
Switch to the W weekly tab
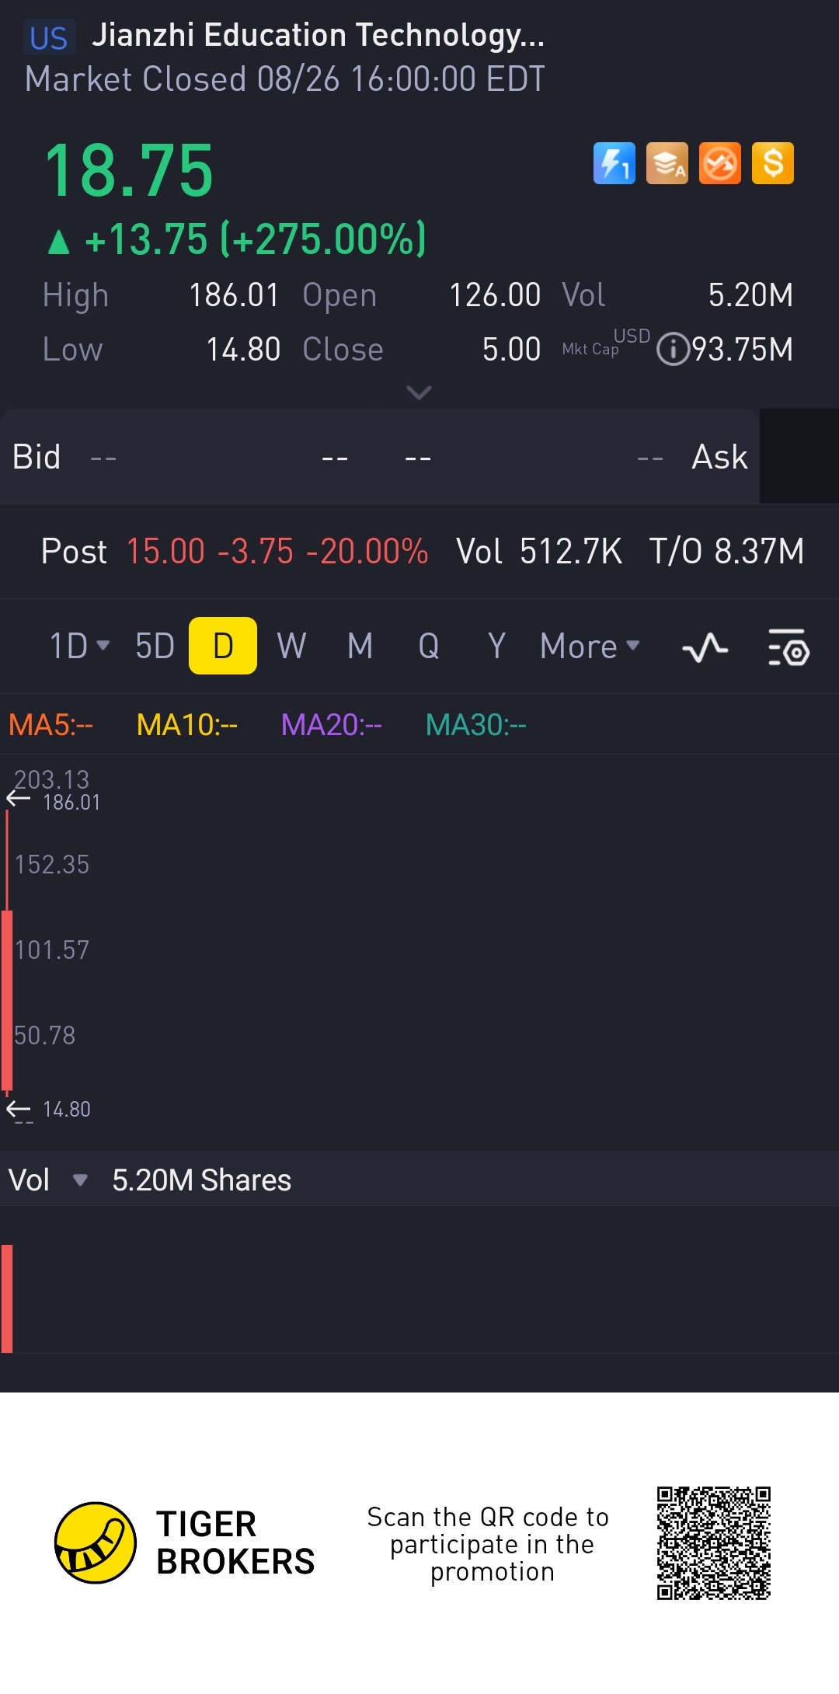click(291, 646)
